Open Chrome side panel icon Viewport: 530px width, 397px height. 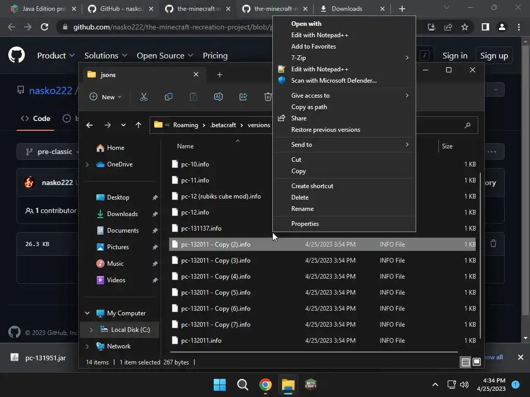point(485,27)
